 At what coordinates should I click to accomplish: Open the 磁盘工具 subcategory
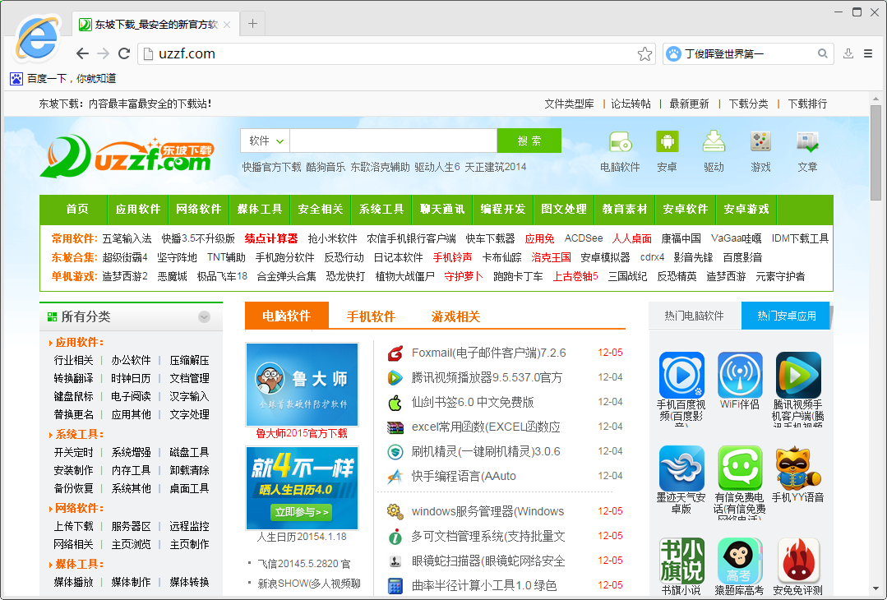[x=190, y=452]
